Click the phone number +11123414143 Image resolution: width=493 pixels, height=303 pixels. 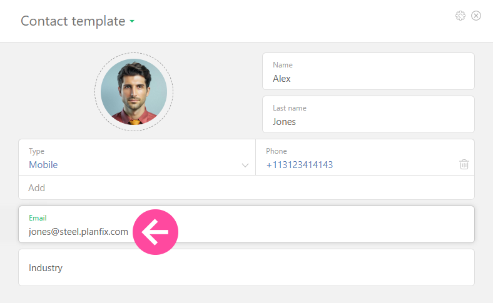[299, 165]
